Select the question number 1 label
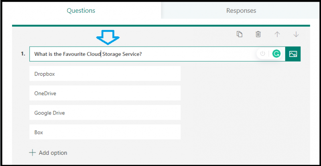321x166 pixels. 23,53
